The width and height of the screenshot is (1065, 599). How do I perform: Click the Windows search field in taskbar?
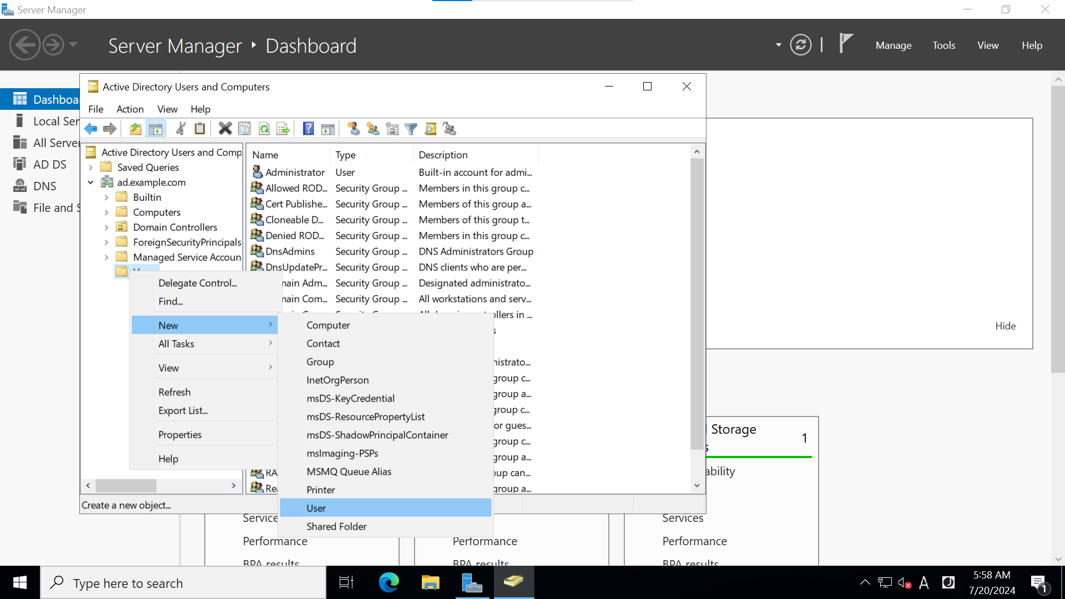183,582
